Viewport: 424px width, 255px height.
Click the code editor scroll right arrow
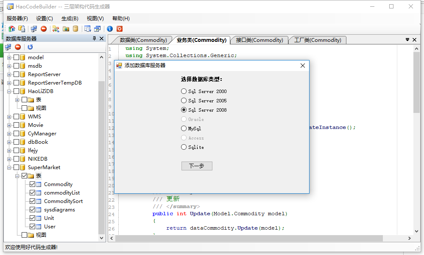click(x=410, y=238)
